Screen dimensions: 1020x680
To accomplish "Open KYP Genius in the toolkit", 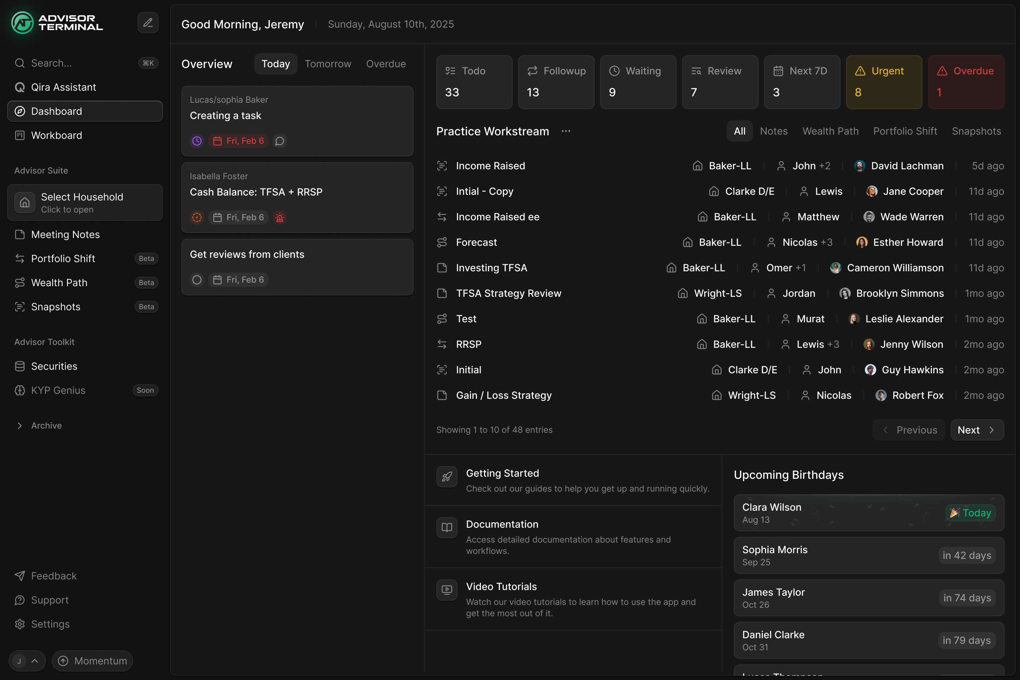I will [x=85, y=390].
